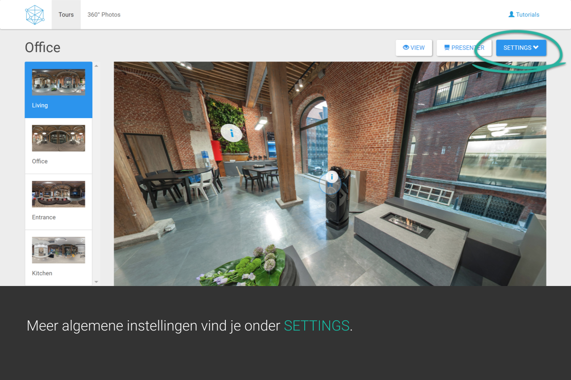
Task: Open the Tutorials link
Action: [x=527, y=15]
